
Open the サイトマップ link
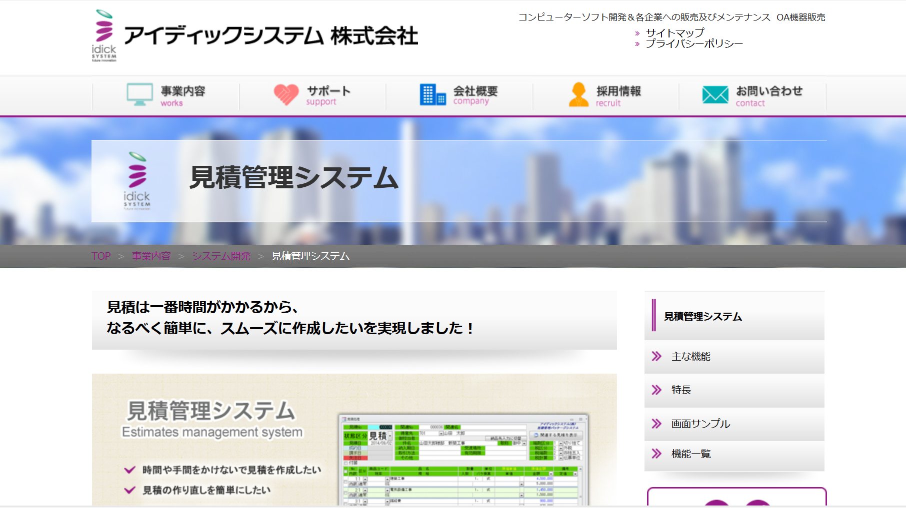[x=674, y=33]
